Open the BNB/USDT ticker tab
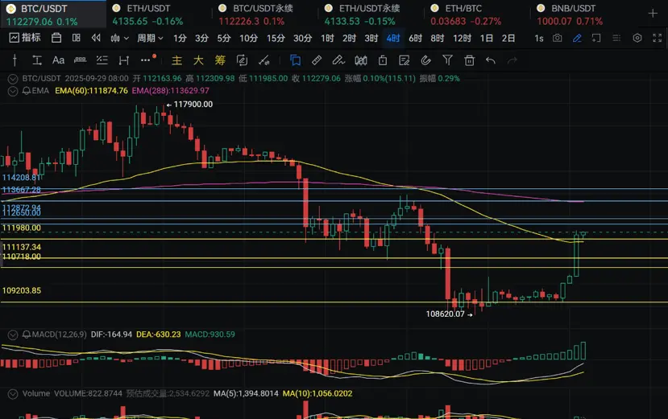 pos(583,14)
